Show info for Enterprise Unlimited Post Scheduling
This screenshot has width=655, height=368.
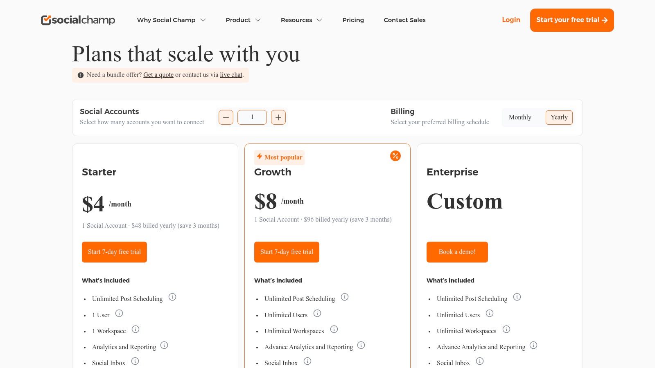tap(517, 297)
